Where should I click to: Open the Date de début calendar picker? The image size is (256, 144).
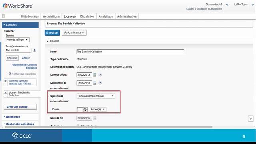pos(95,75)
